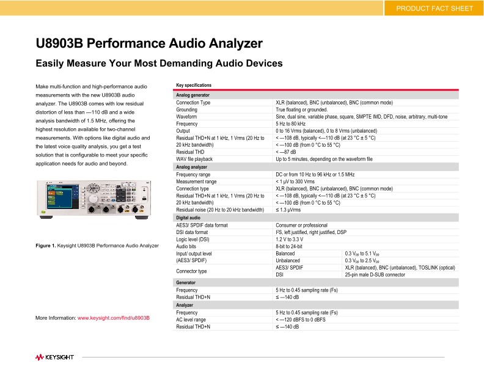Select the Digital audio section header
The width and height of the screenshot is (484, 374).
pyautogui.click(x=316, y=218)
